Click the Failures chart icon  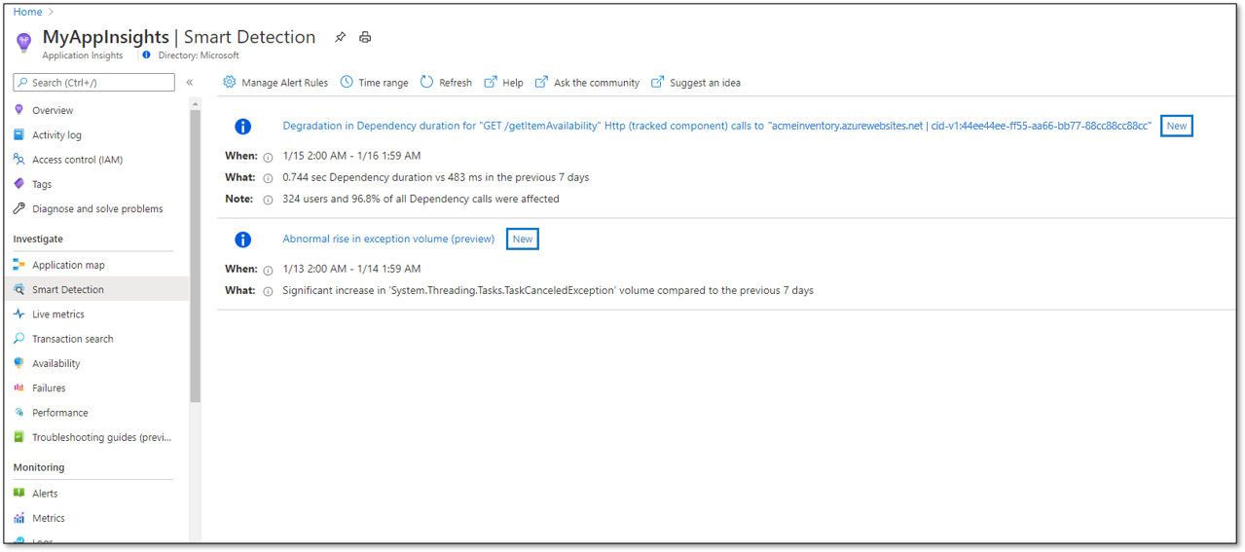tap(18, 387)
